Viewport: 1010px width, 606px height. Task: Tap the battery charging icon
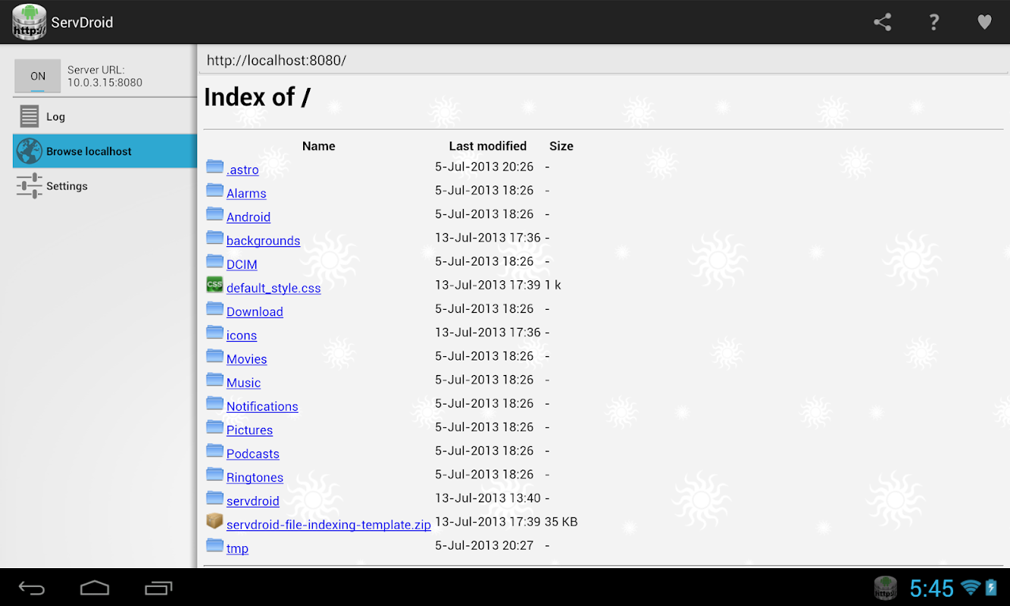click(x=990, y=588)
